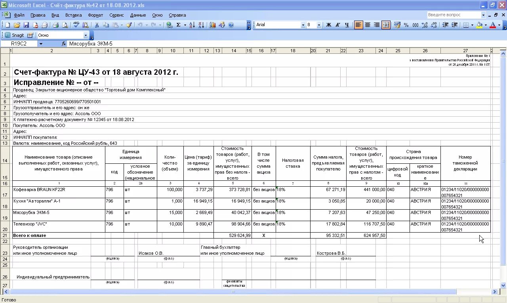Toggle align left
The height and width of the screenshot is (303, 507).
click(x=358, y=25)
